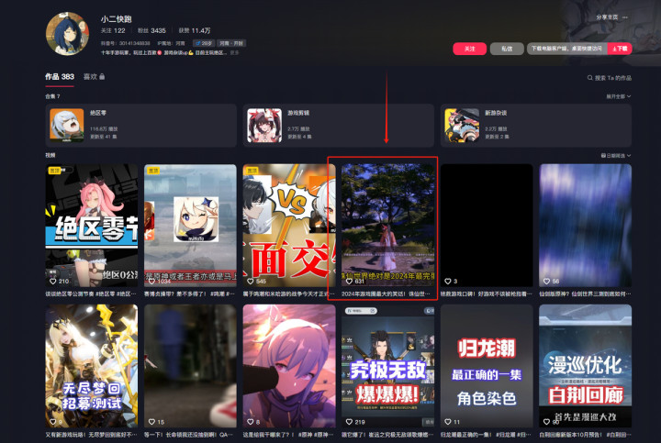The image size is (661, 443).
Task: Click 分享主页 share profile link
Action: click(607, 17)
